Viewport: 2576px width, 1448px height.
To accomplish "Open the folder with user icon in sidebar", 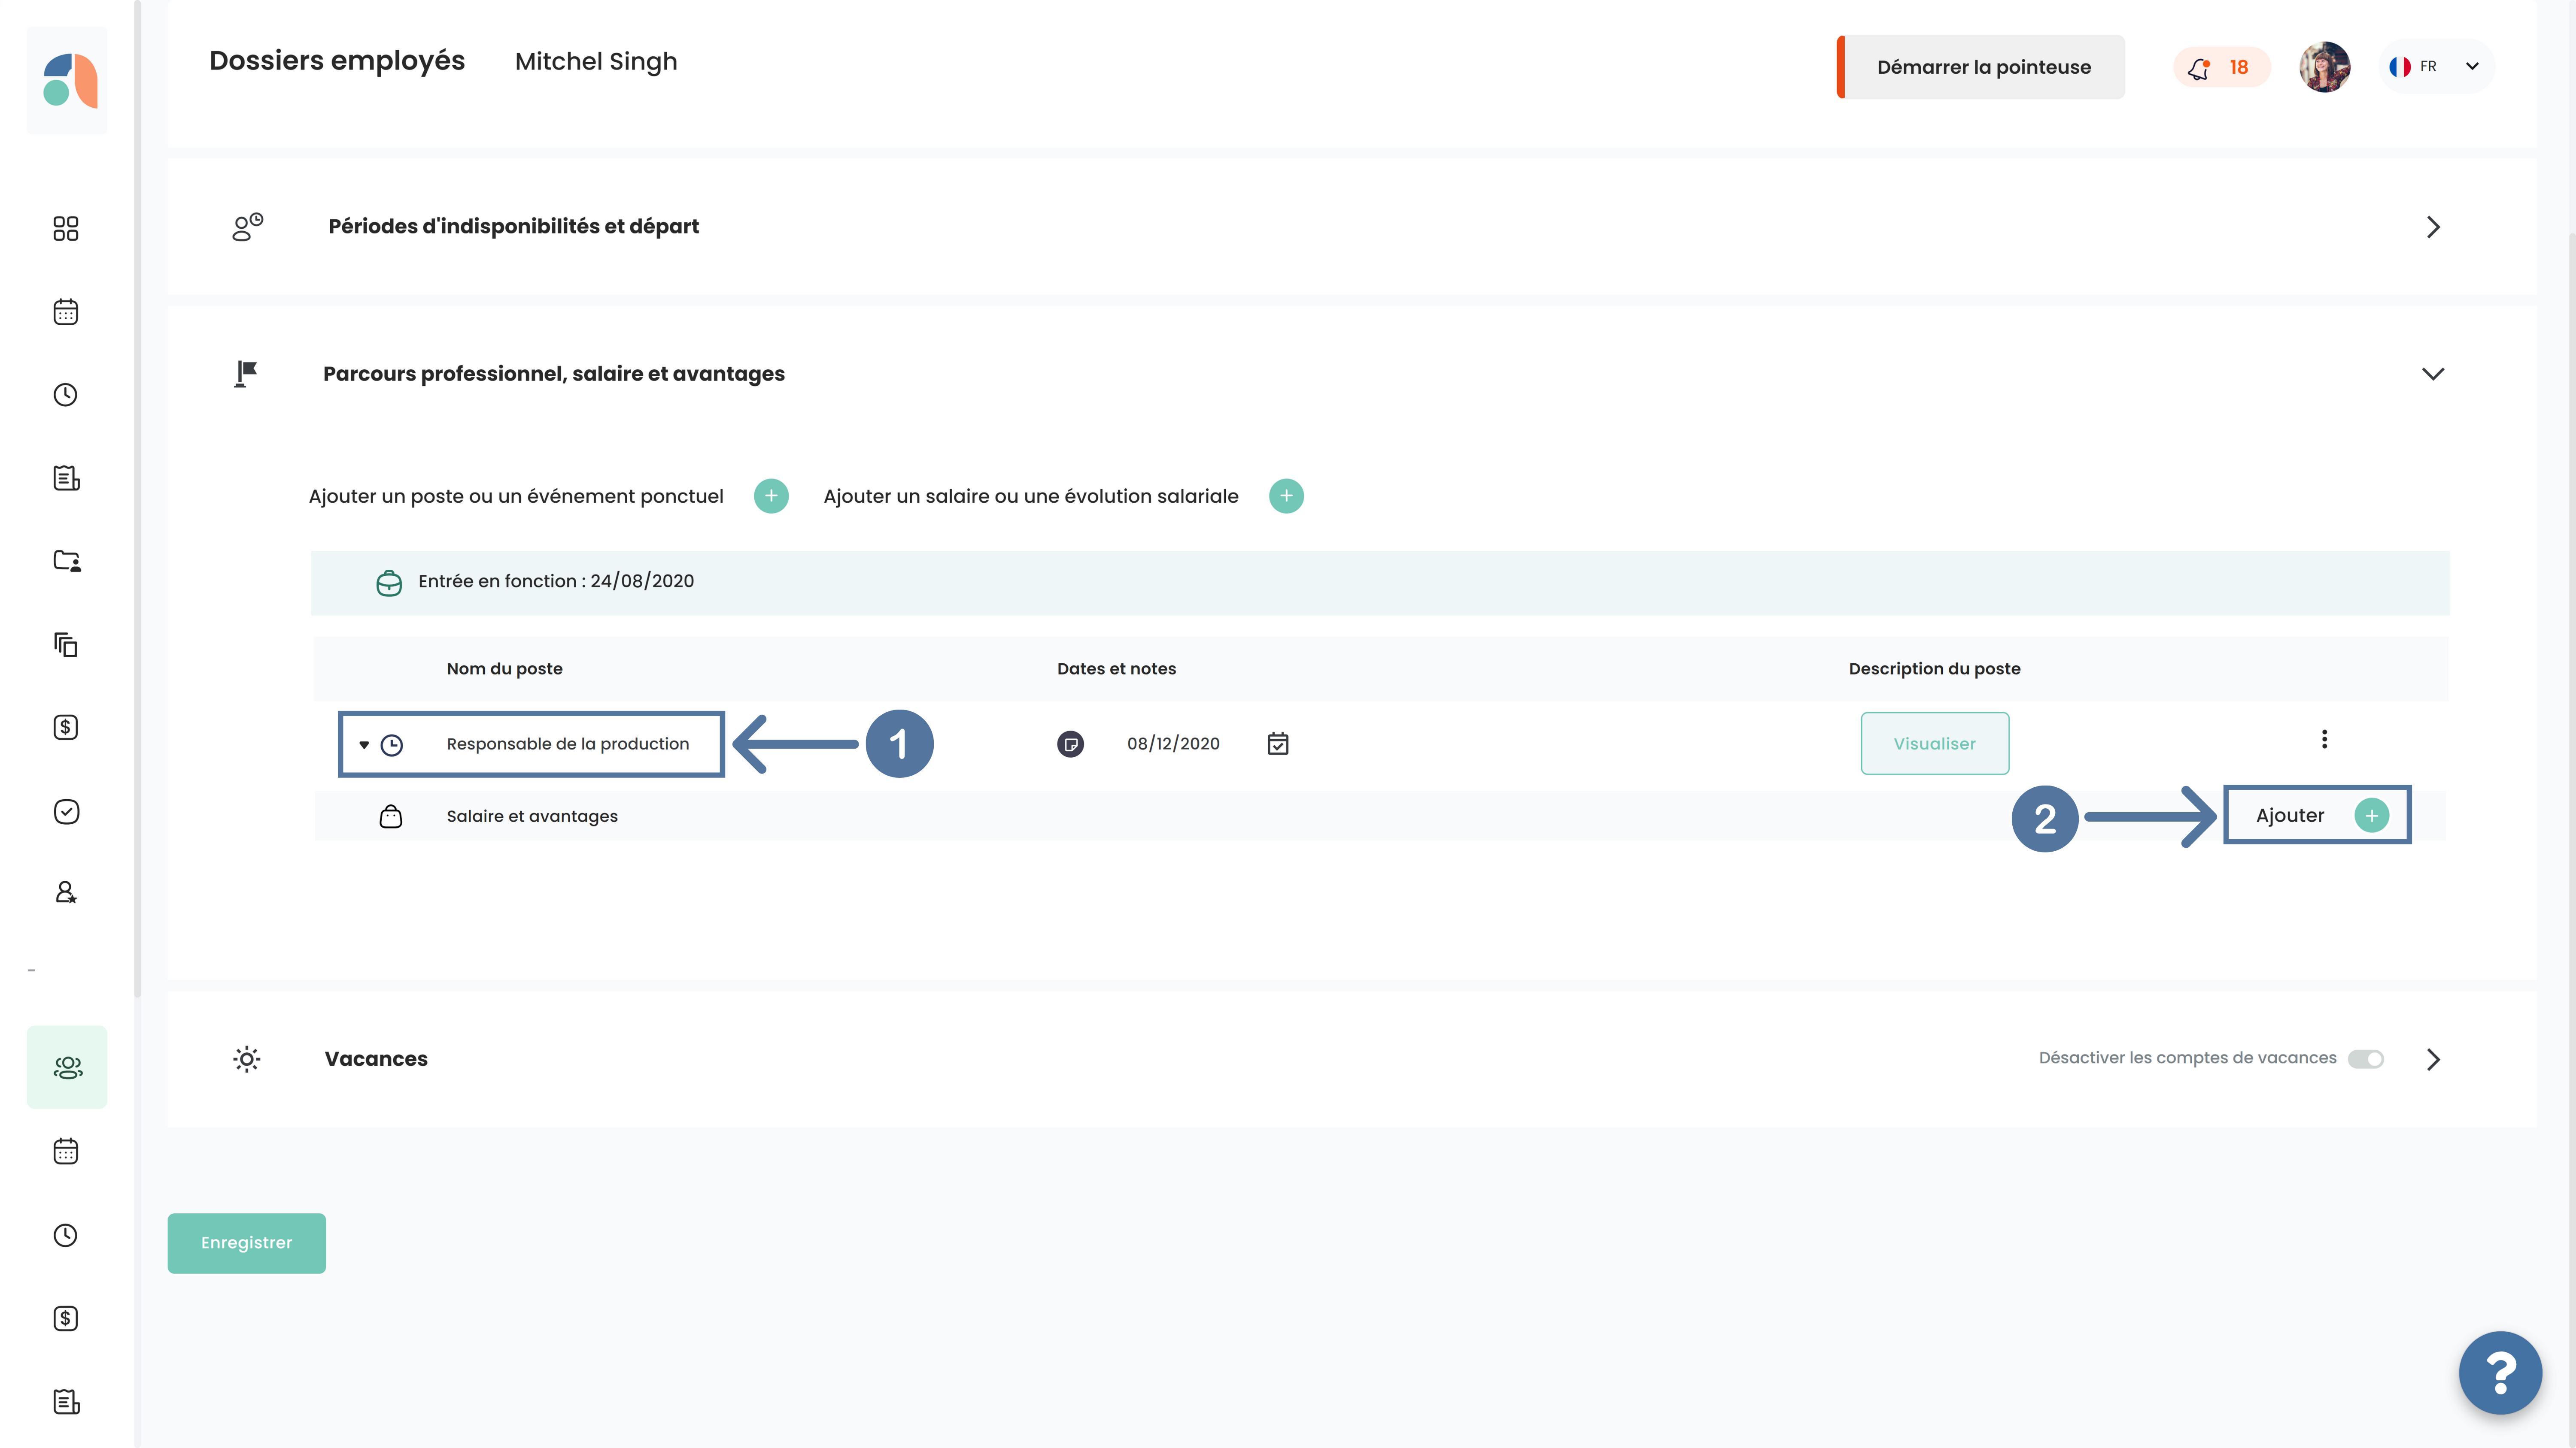I will tap(66, 561).
